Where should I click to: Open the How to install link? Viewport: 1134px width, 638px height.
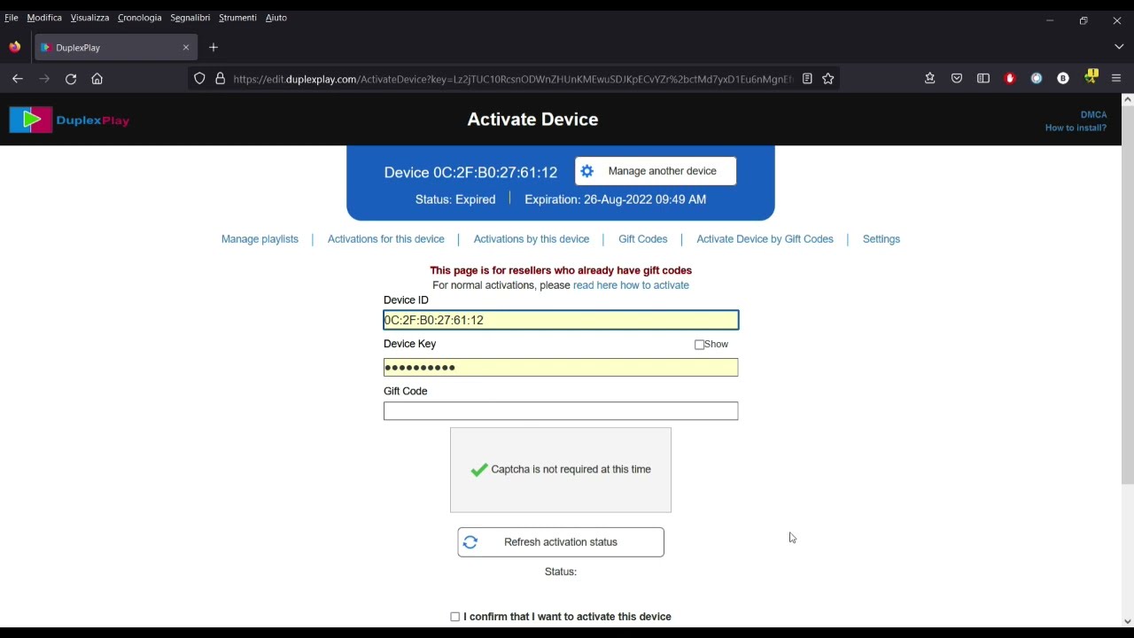click(1076, 128)
